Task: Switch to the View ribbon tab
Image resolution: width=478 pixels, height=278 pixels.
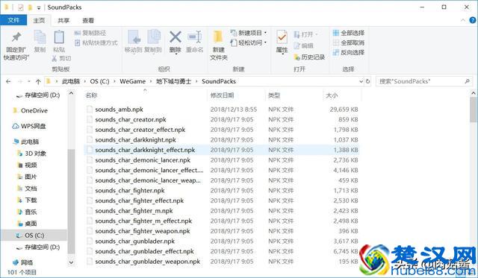Action: tap(88, 20)
